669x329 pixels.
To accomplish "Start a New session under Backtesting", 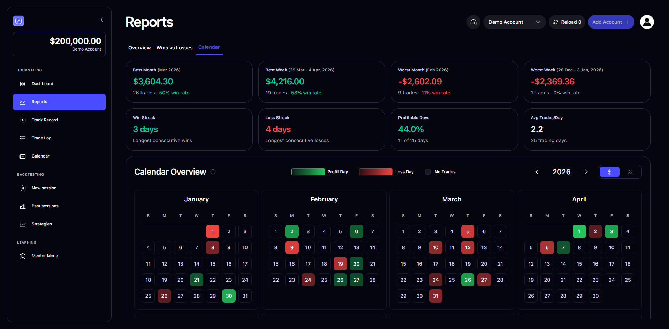I will tap(44, 188).
